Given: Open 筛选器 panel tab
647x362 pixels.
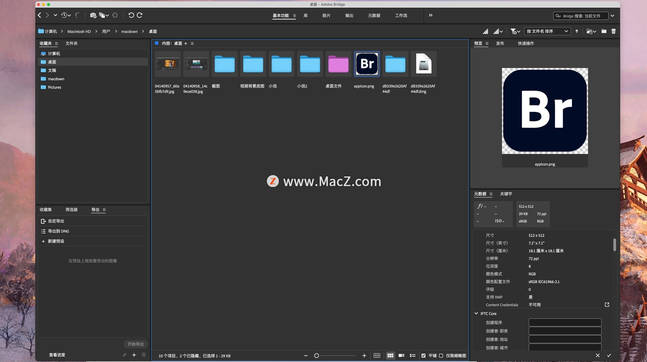Looking at the screenshot, I should [x=71, y=209].
